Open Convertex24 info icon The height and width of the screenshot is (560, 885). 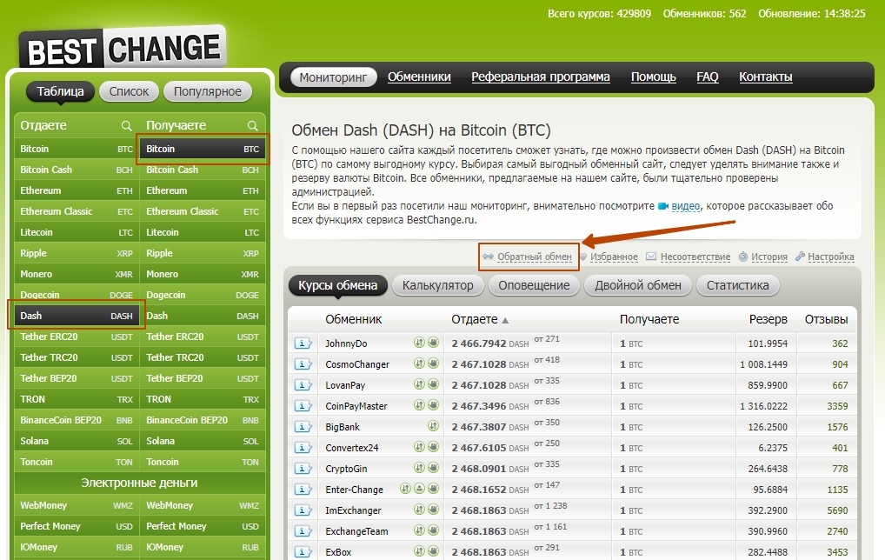point(303,448)
